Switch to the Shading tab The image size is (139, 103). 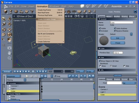(124, 16)
